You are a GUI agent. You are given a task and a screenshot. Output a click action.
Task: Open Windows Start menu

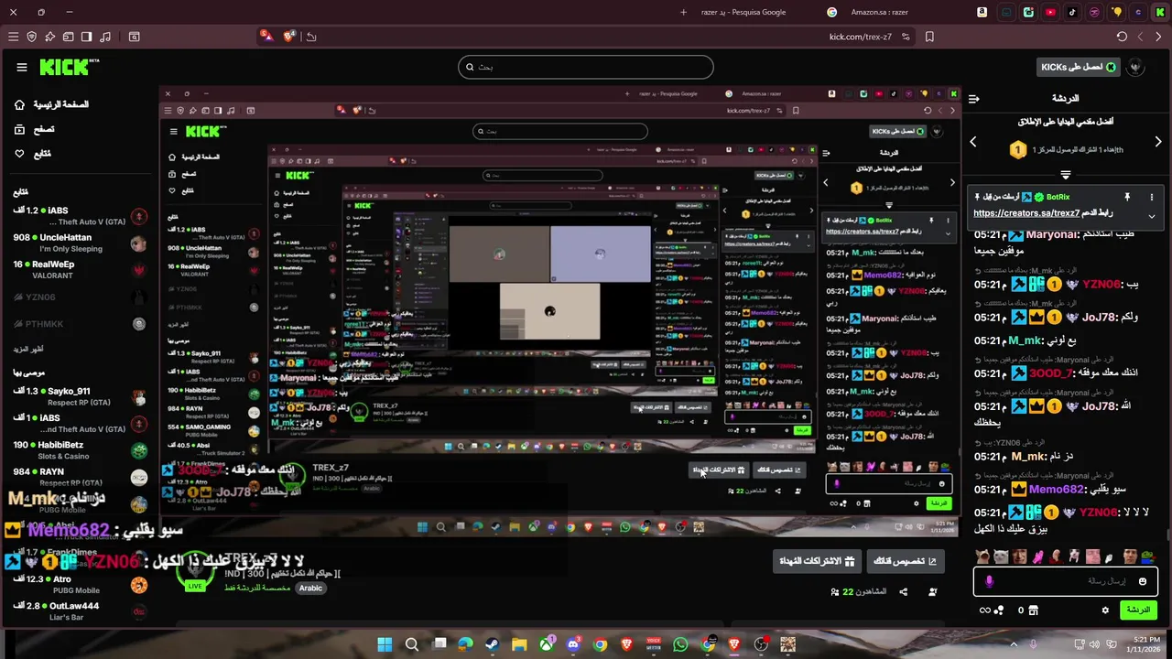pos(385,644)
